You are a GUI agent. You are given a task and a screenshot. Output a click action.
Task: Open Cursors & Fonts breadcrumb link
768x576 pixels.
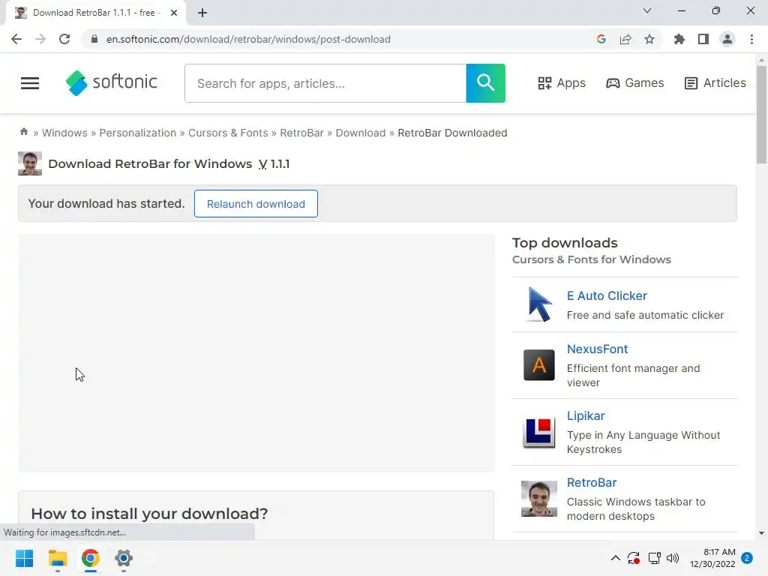point(228,133)
